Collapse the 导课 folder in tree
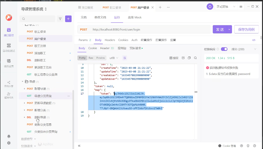Screen dimensions: 263x149 [22, 82]
